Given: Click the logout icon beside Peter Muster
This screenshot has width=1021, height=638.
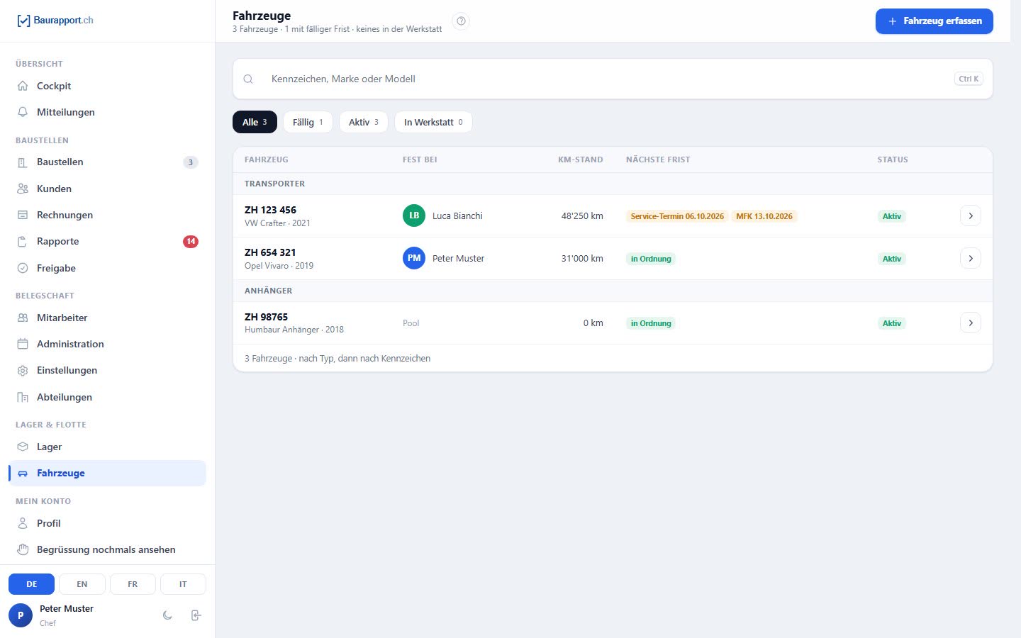Looking at the screenshot, I should 196,615.
